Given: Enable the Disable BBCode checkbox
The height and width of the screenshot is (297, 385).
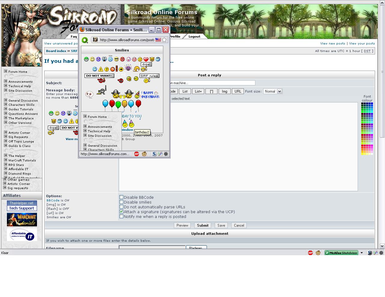Looking at the screenshot, I should (122, 197).
